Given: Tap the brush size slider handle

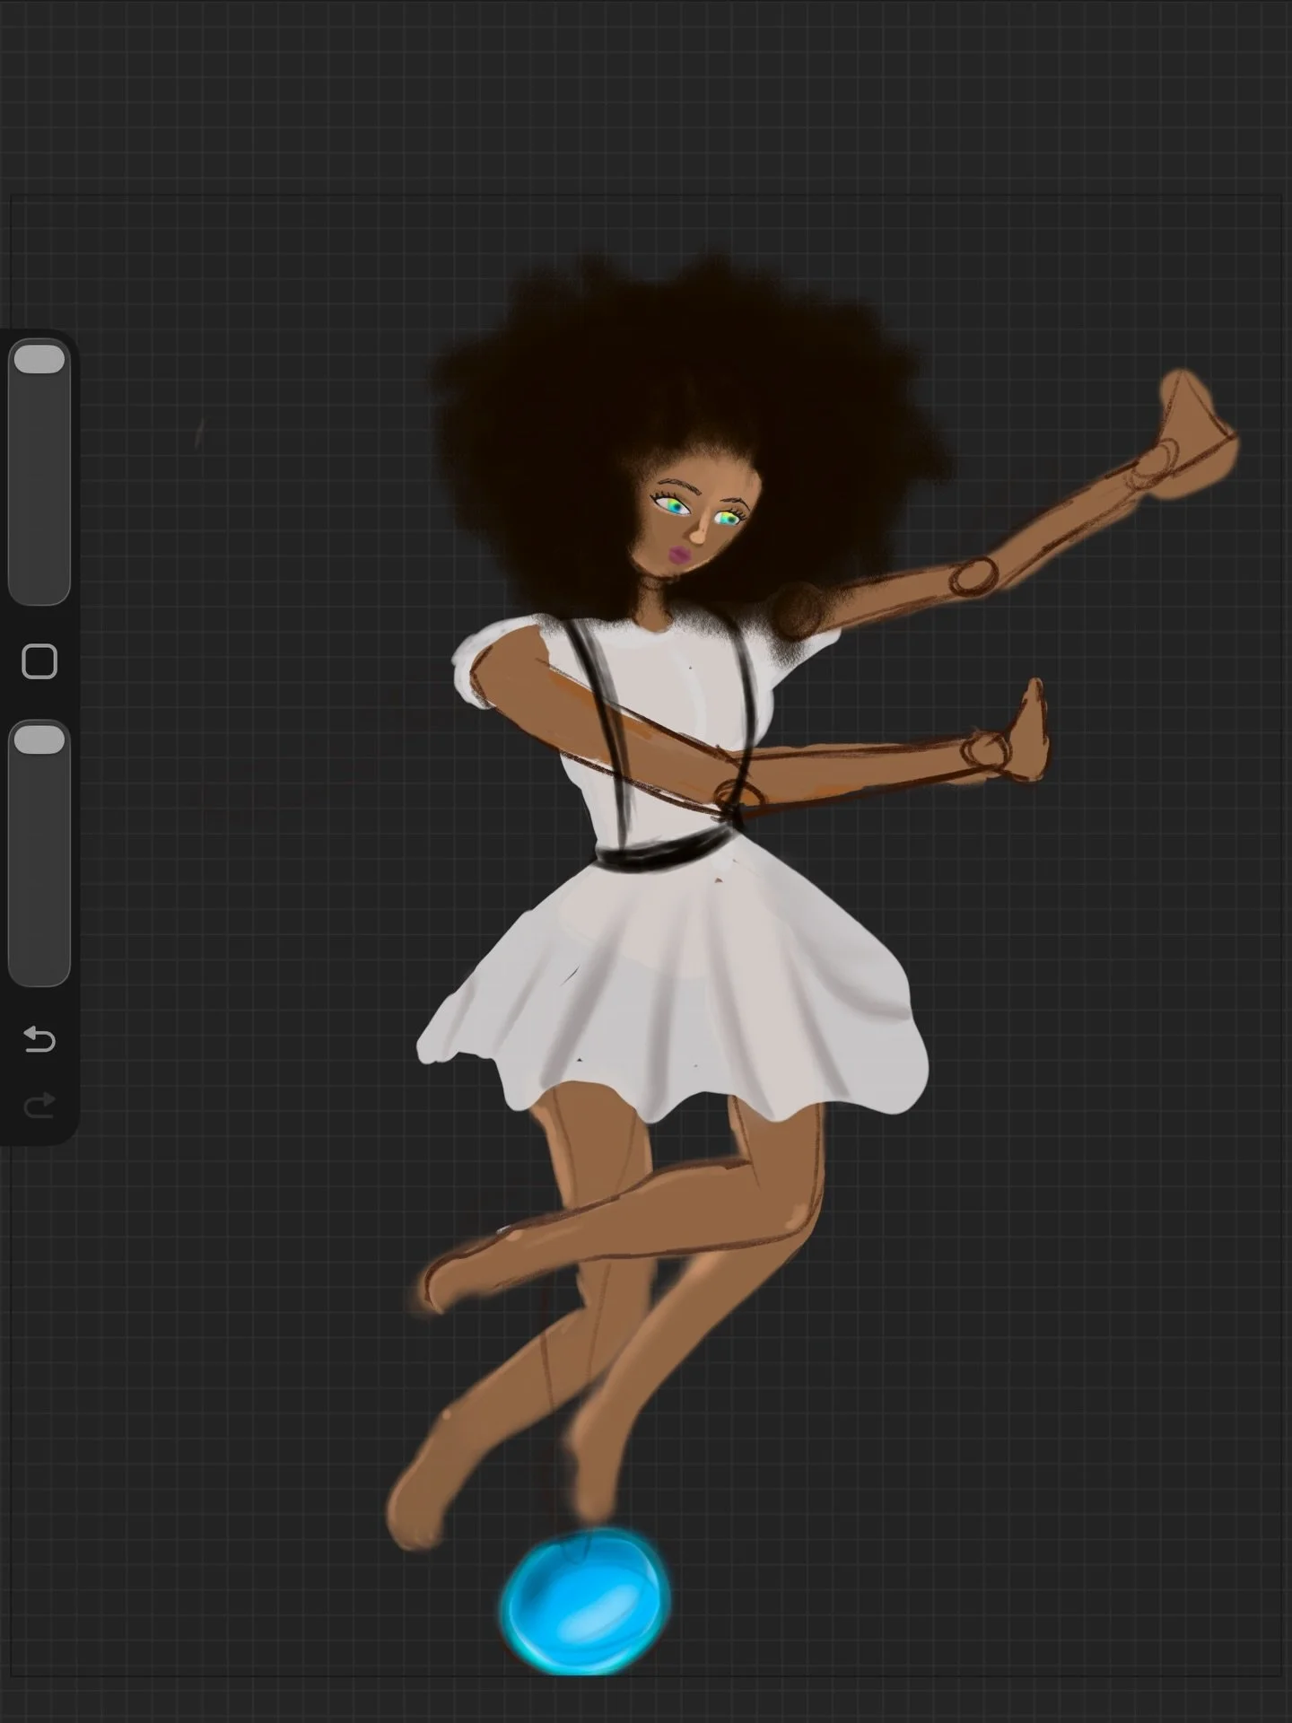Looking at the screenshot, I should tap(39, 359).
